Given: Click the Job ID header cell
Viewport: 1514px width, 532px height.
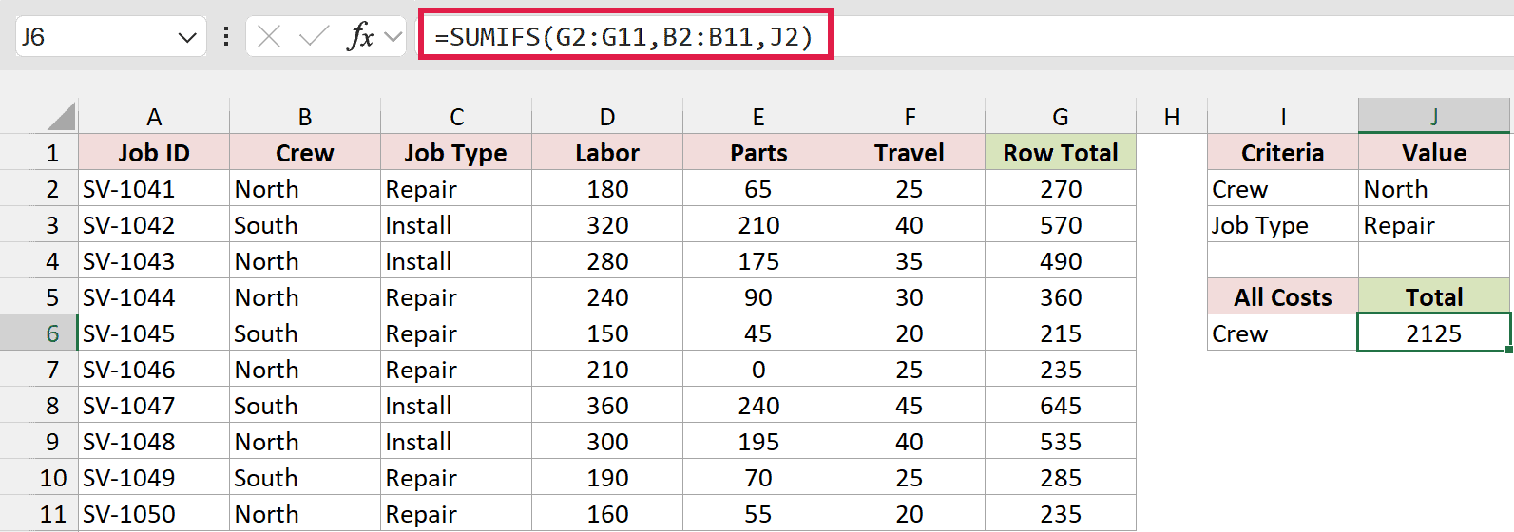Looking at the screenshot, I should [154, 153].
